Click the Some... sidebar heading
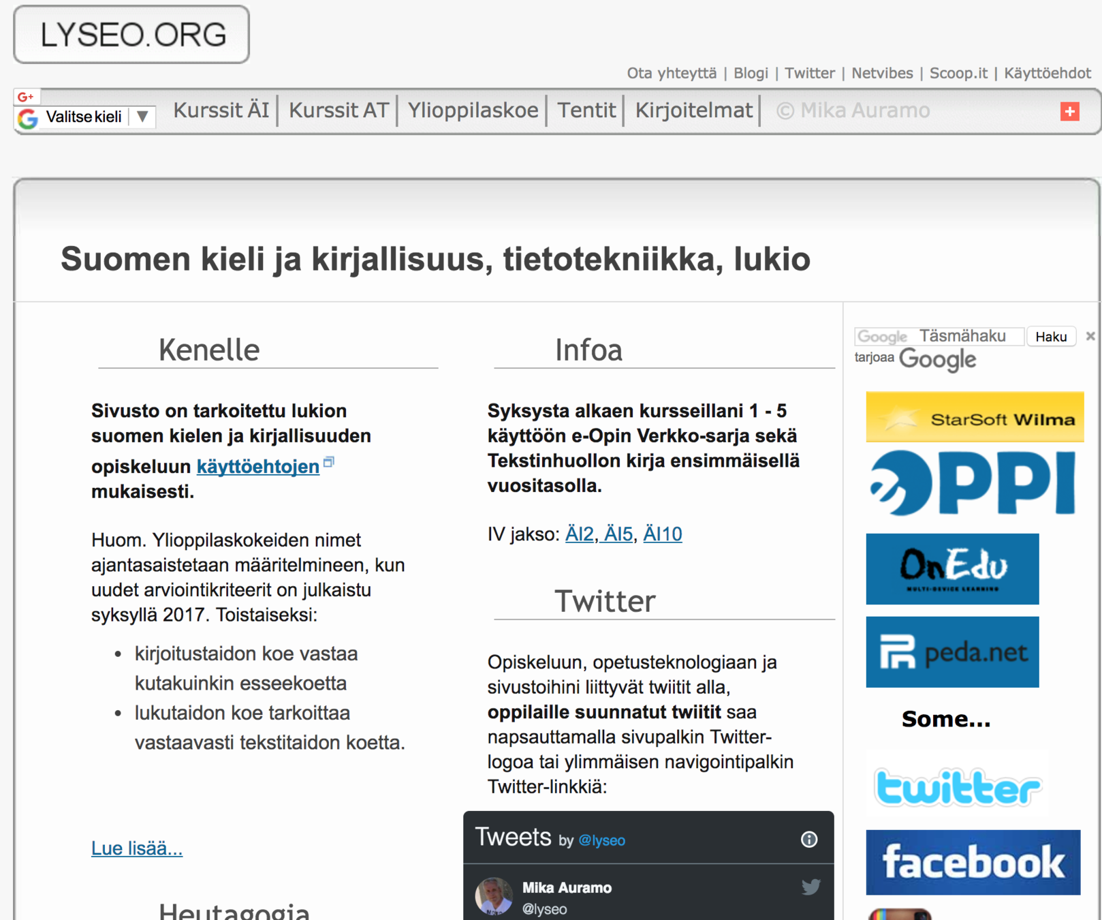The height and width of the screenshot is (920, 1102). [946, 719]
